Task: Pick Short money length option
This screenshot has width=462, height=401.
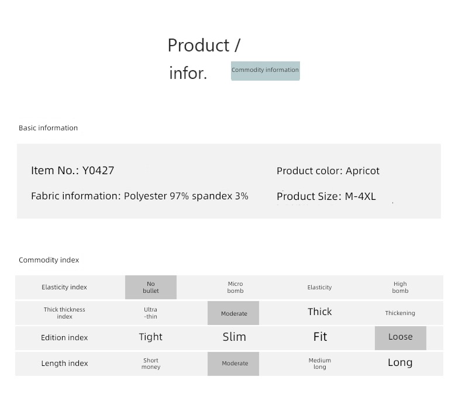Action: (x=150, y=364)
